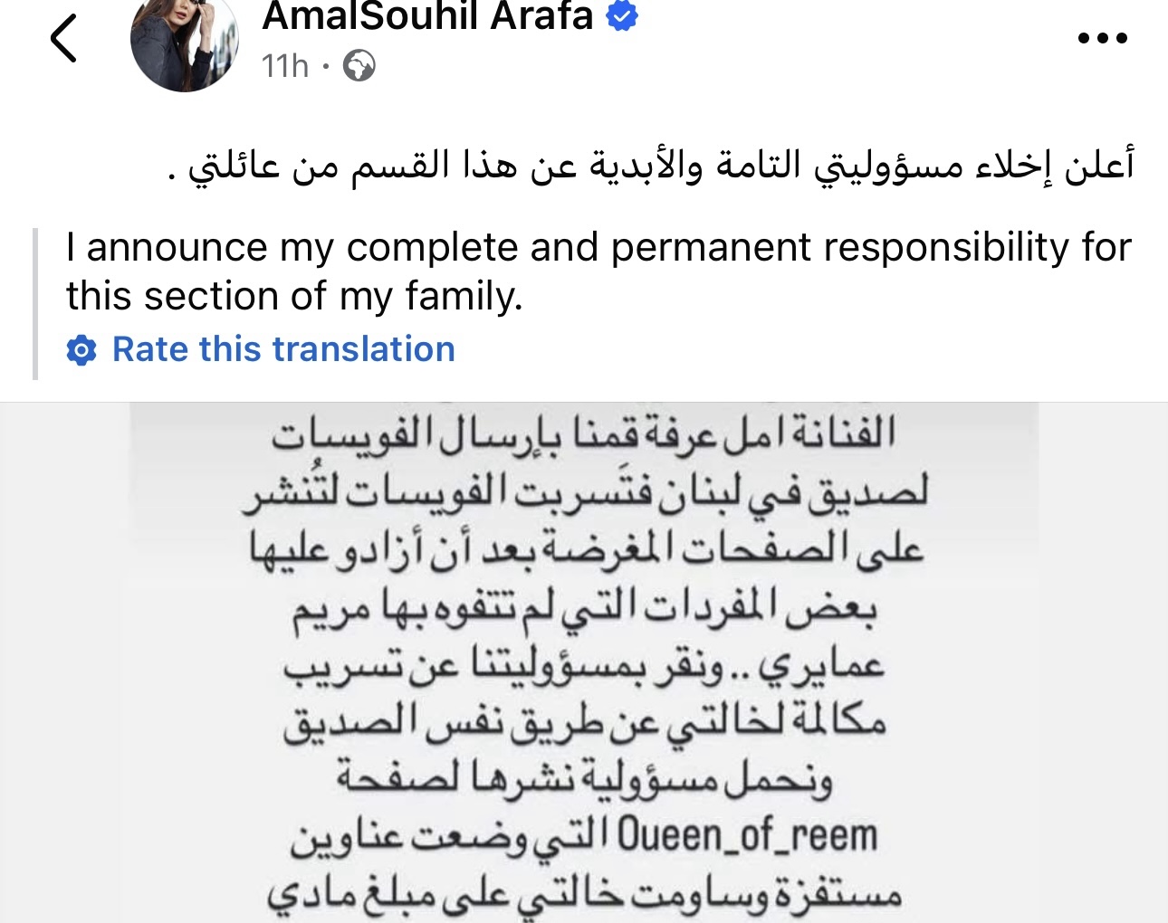Tap the blue verified badge

pos(622,16)
